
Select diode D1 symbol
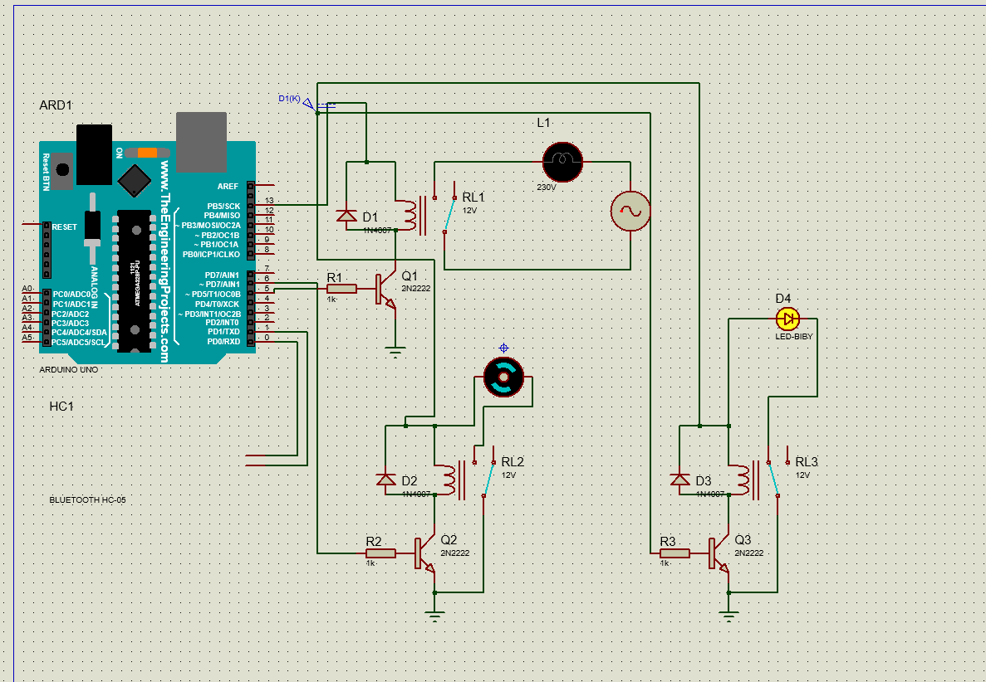346,216
